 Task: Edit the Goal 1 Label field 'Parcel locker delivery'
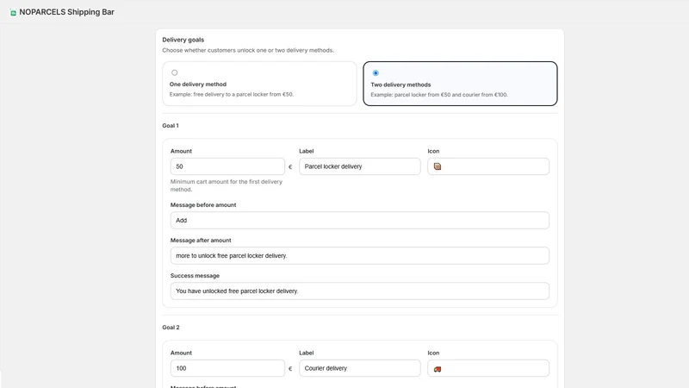tap(359, 166)
